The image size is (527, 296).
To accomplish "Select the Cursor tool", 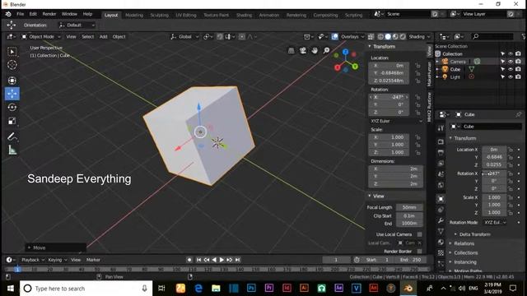I will pos(12,65).
